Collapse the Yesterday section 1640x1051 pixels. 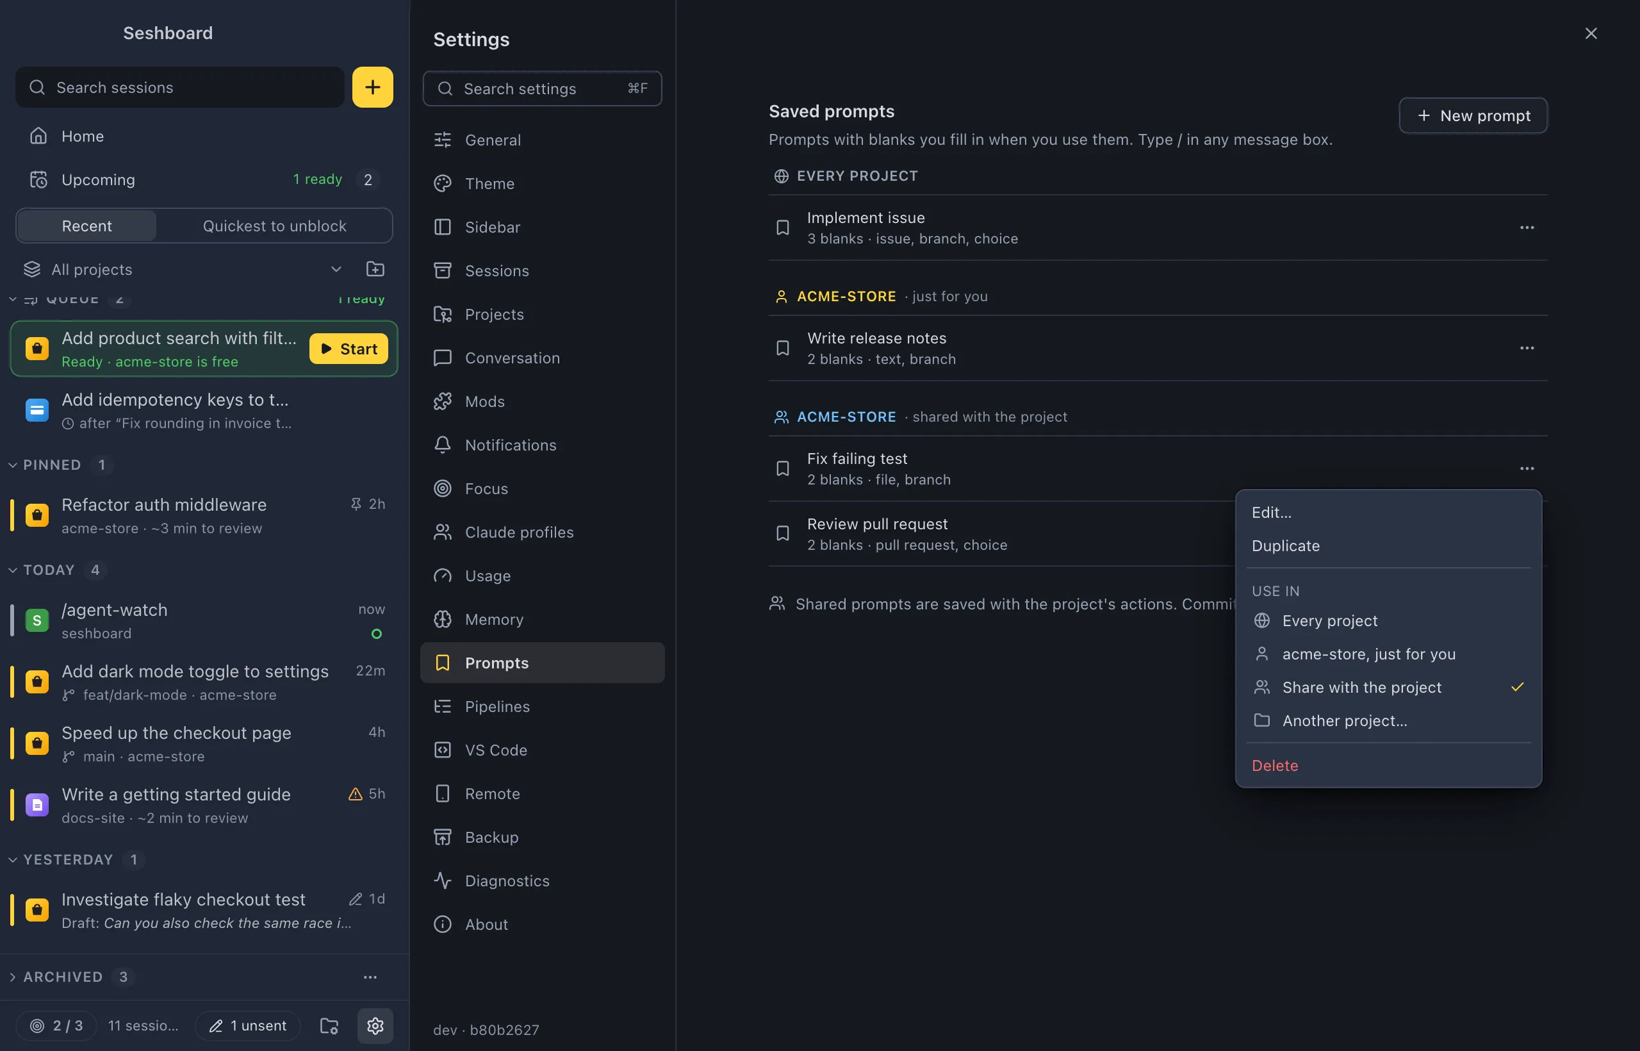point(12,859)
